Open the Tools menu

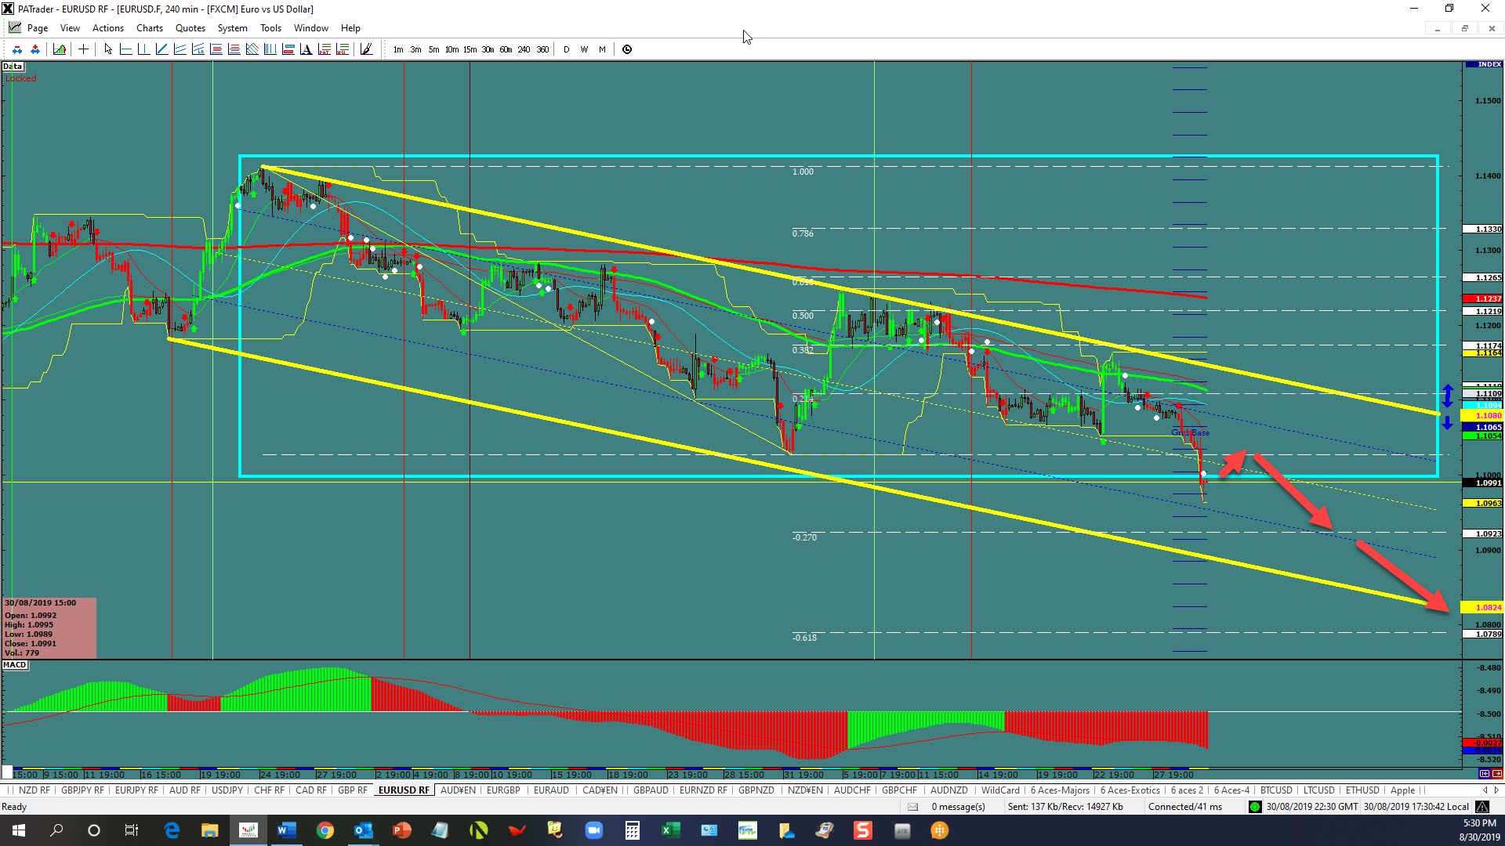pyautogui.click(x=270, y=28)
